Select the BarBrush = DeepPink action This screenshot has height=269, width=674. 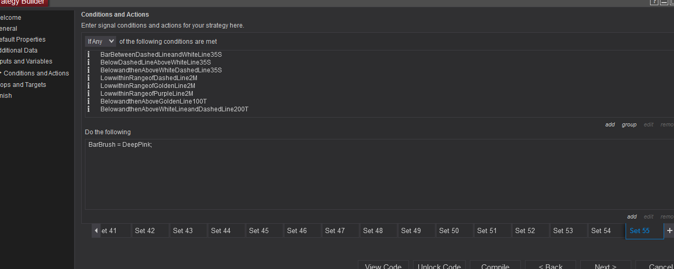120,144
